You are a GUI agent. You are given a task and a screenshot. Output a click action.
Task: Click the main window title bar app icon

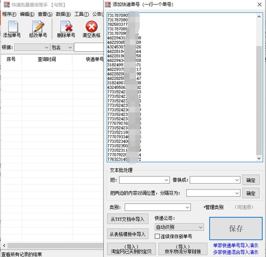(x=5, y=5)
